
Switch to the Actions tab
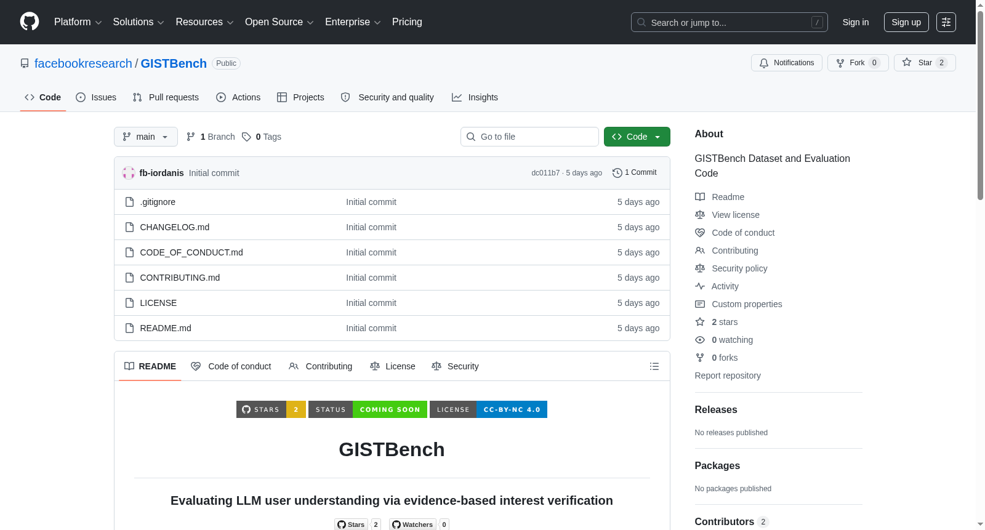pyautogui.click(x=238, y=97)
